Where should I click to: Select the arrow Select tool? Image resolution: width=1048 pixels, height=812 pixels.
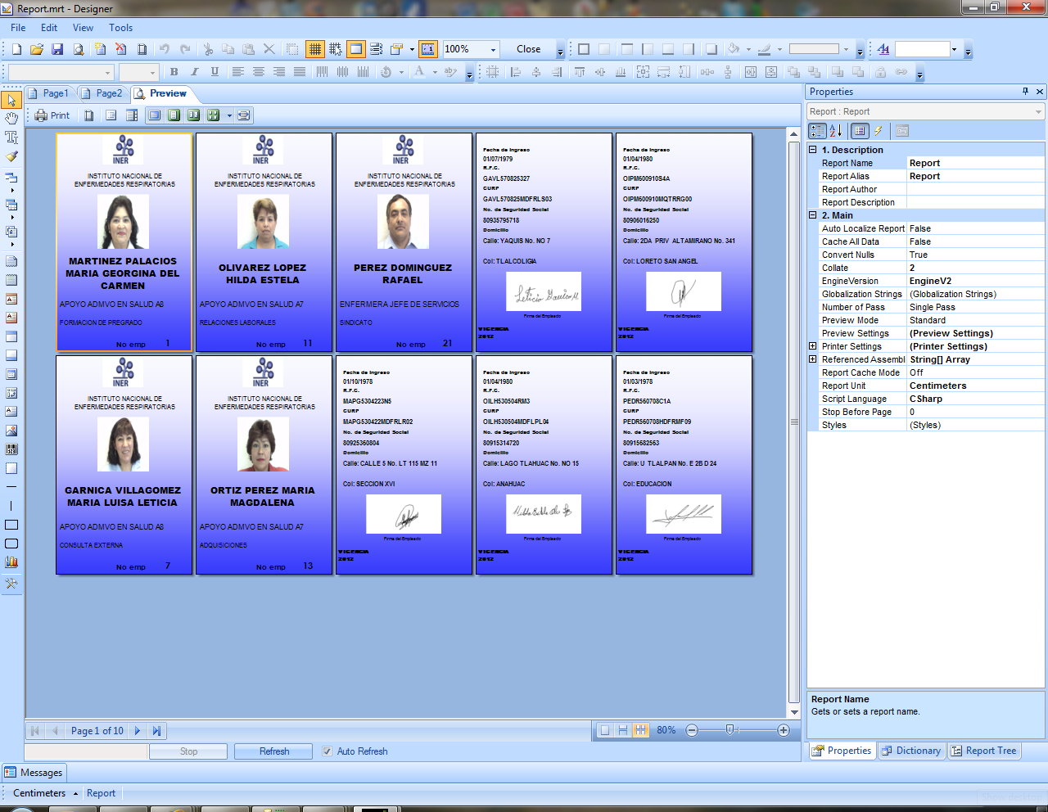(11, 101)
